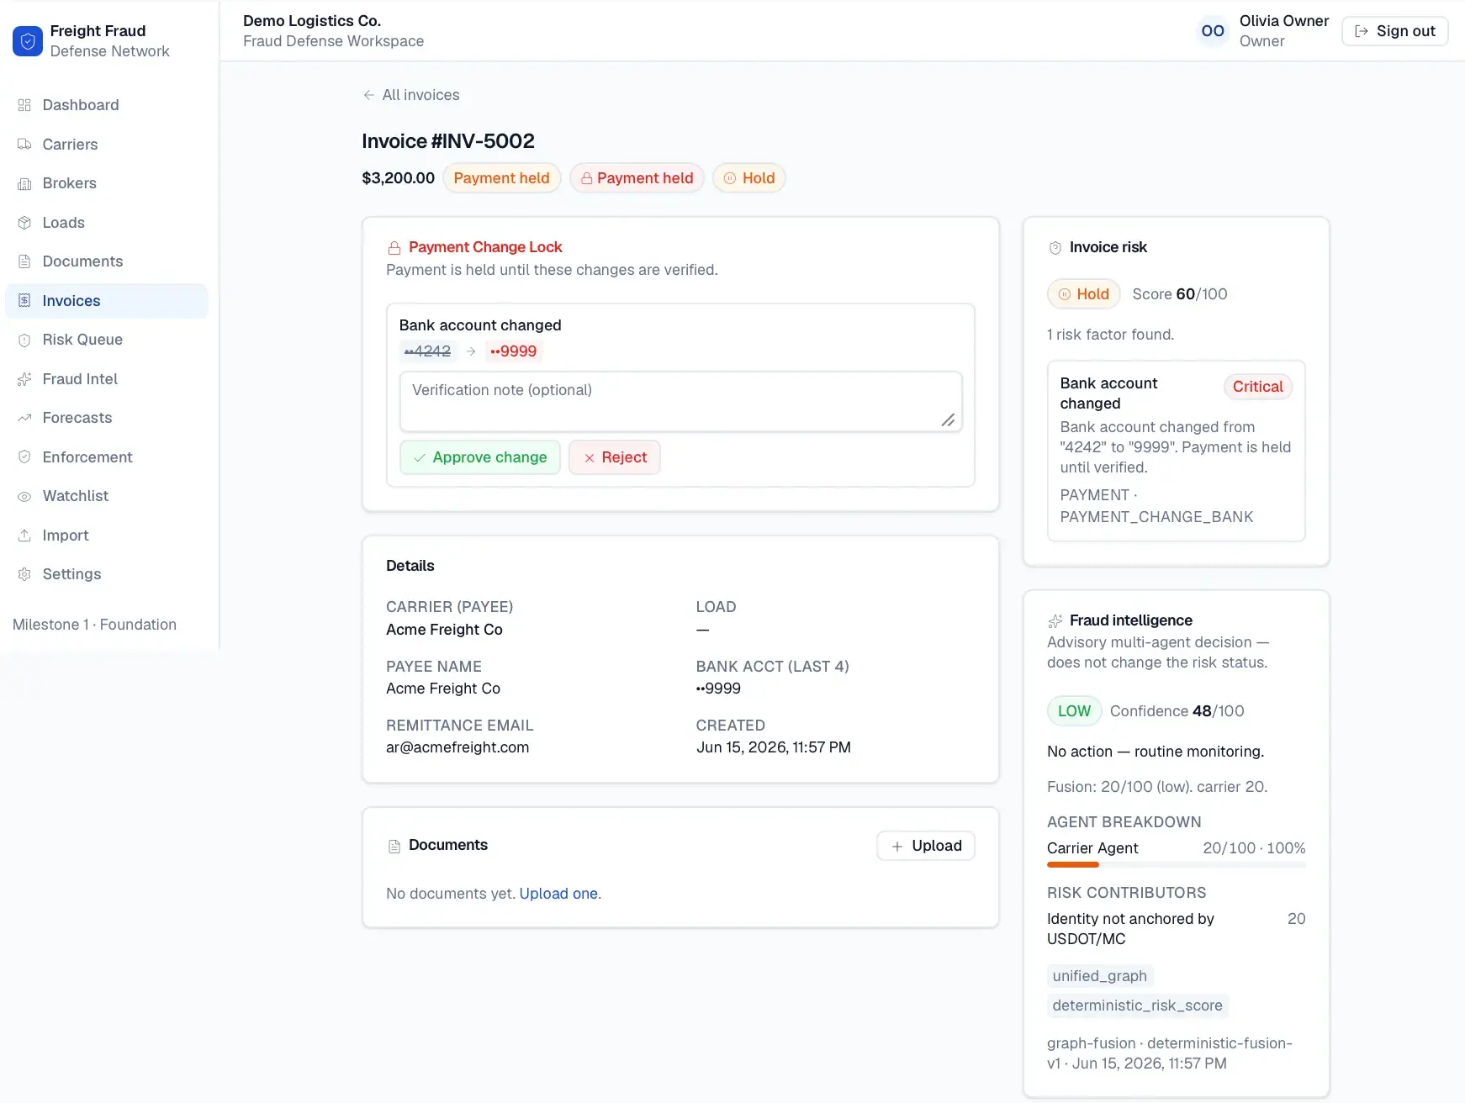Click the back arrow beside All invoices
Image resolution: width=1465 pixels, height=1103 pixels.
click(368, 95)
